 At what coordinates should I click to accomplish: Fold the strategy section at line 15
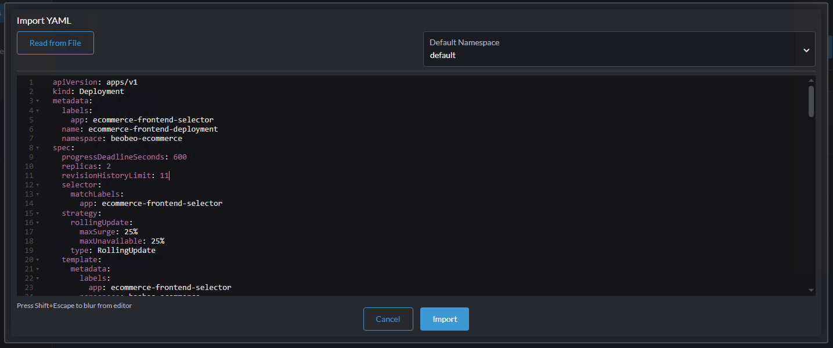(38, 213)
